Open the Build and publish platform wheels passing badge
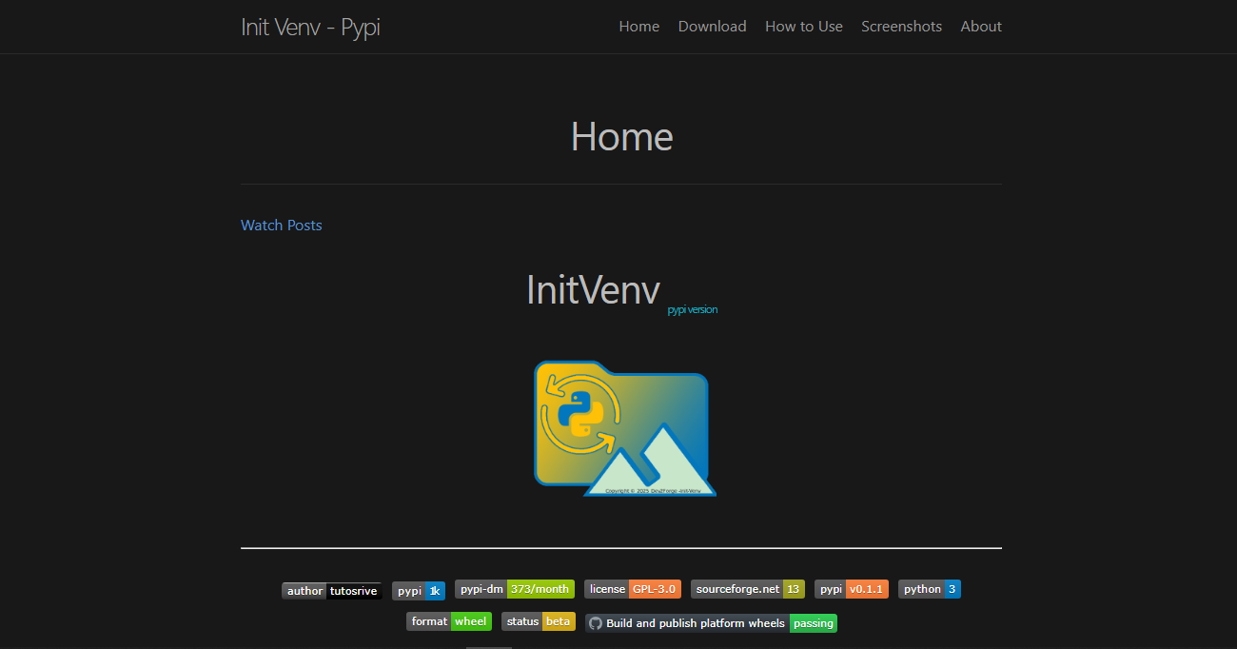 (712, 623)
